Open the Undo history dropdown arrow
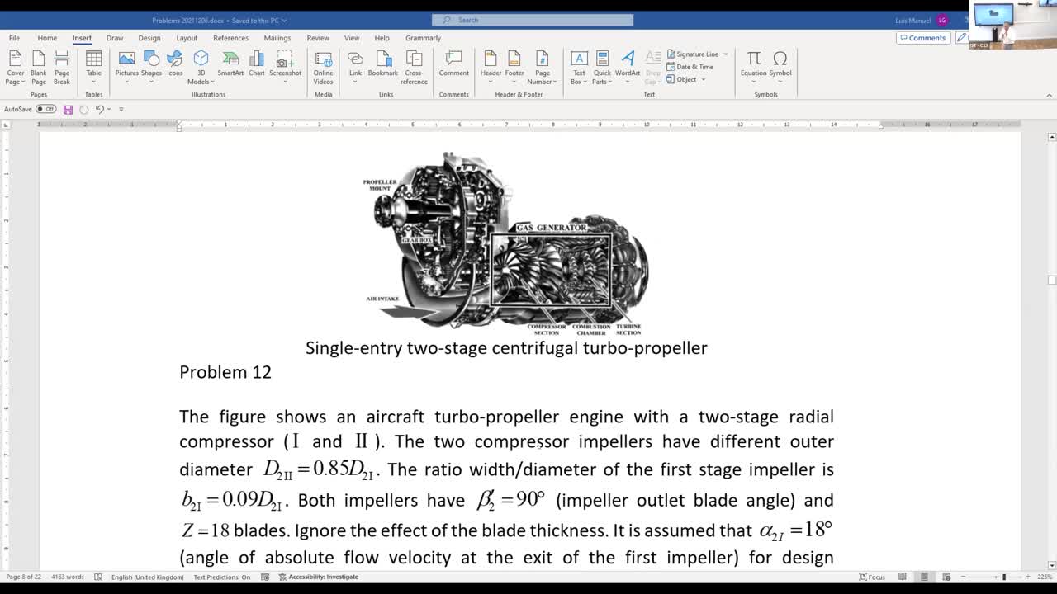 point(109,109)
